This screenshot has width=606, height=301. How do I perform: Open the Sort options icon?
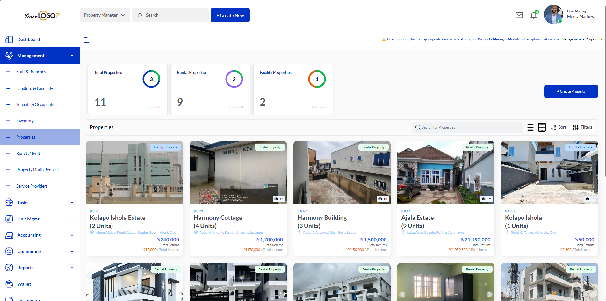pyautogui.click(x=558, y=127)
